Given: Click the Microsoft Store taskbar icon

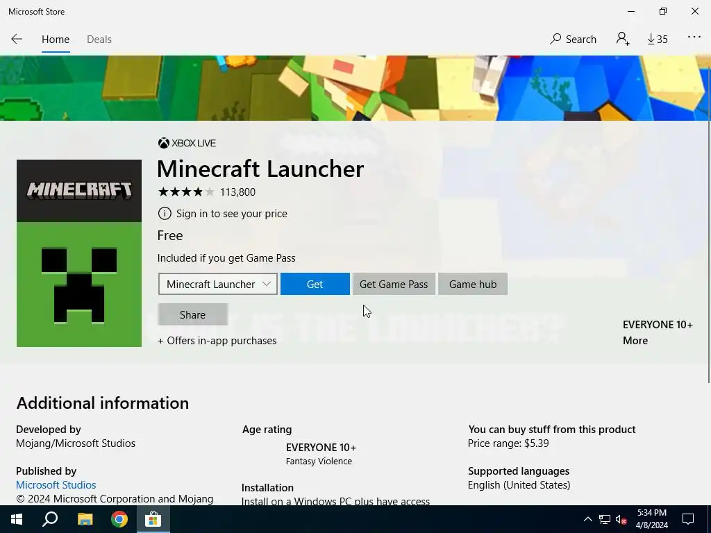Looking at the screenshot, I should point(153,519).
